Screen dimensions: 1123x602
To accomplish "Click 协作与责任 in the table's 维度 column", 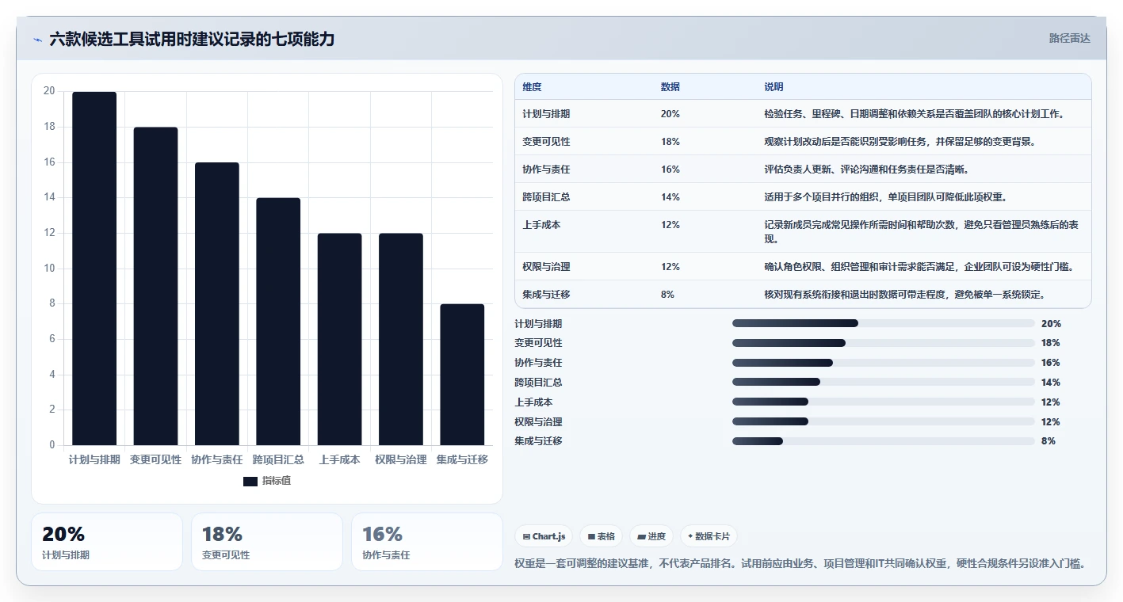I will 546,170.
